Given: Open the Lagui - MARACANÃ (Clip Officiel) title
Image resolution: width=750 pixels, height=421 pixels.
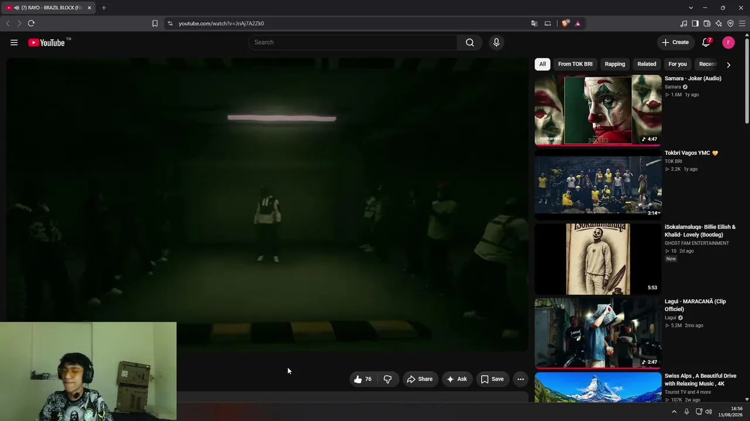Looking at the screenshot, I should pos(695,305).
